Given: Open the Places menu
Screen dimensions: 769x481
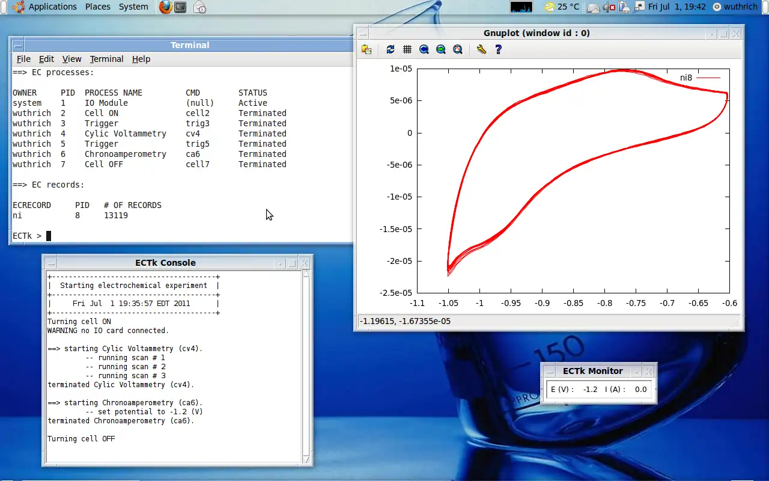Looking at the screenshot, I should [x=98, y=7].
